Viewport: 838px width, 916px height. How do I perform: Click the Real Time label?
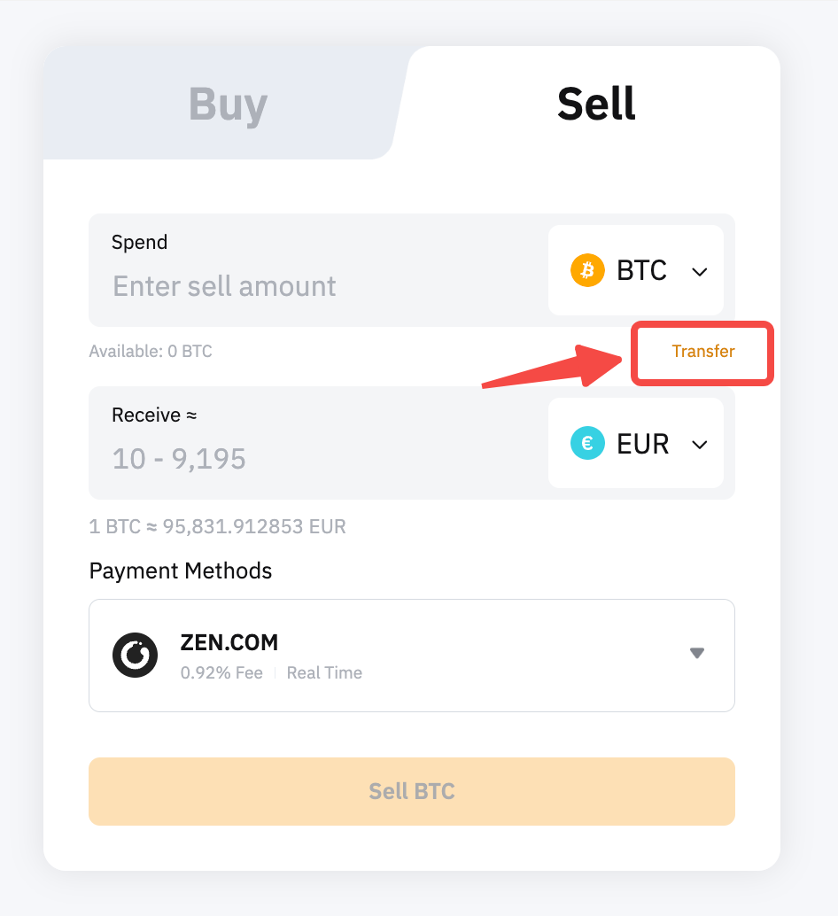pos(324,673)
